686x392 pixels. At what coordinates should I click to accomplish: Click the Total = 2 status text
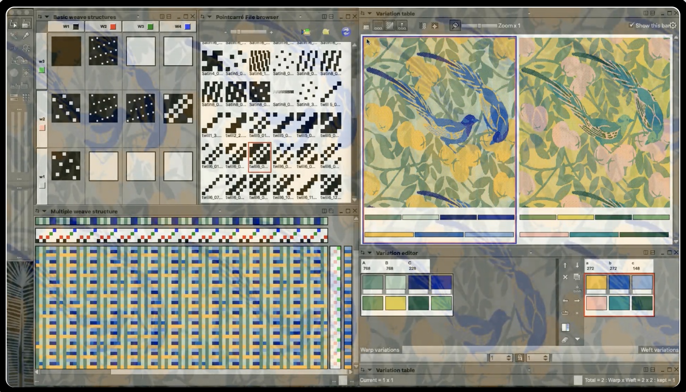click(629, 380)
